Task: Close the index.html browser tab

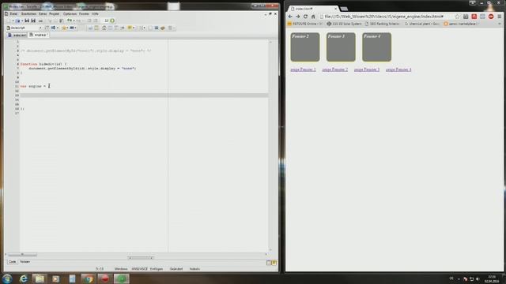Action: click(335, 9)
